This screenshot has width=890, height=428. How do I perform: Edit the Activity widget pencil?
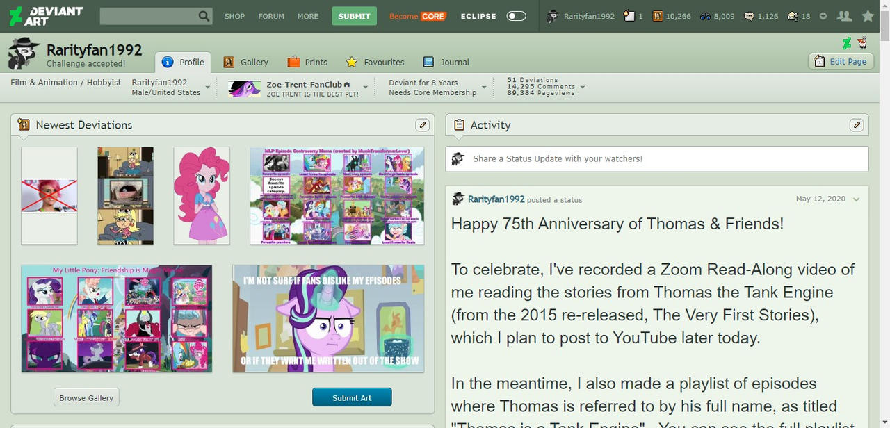857,125
